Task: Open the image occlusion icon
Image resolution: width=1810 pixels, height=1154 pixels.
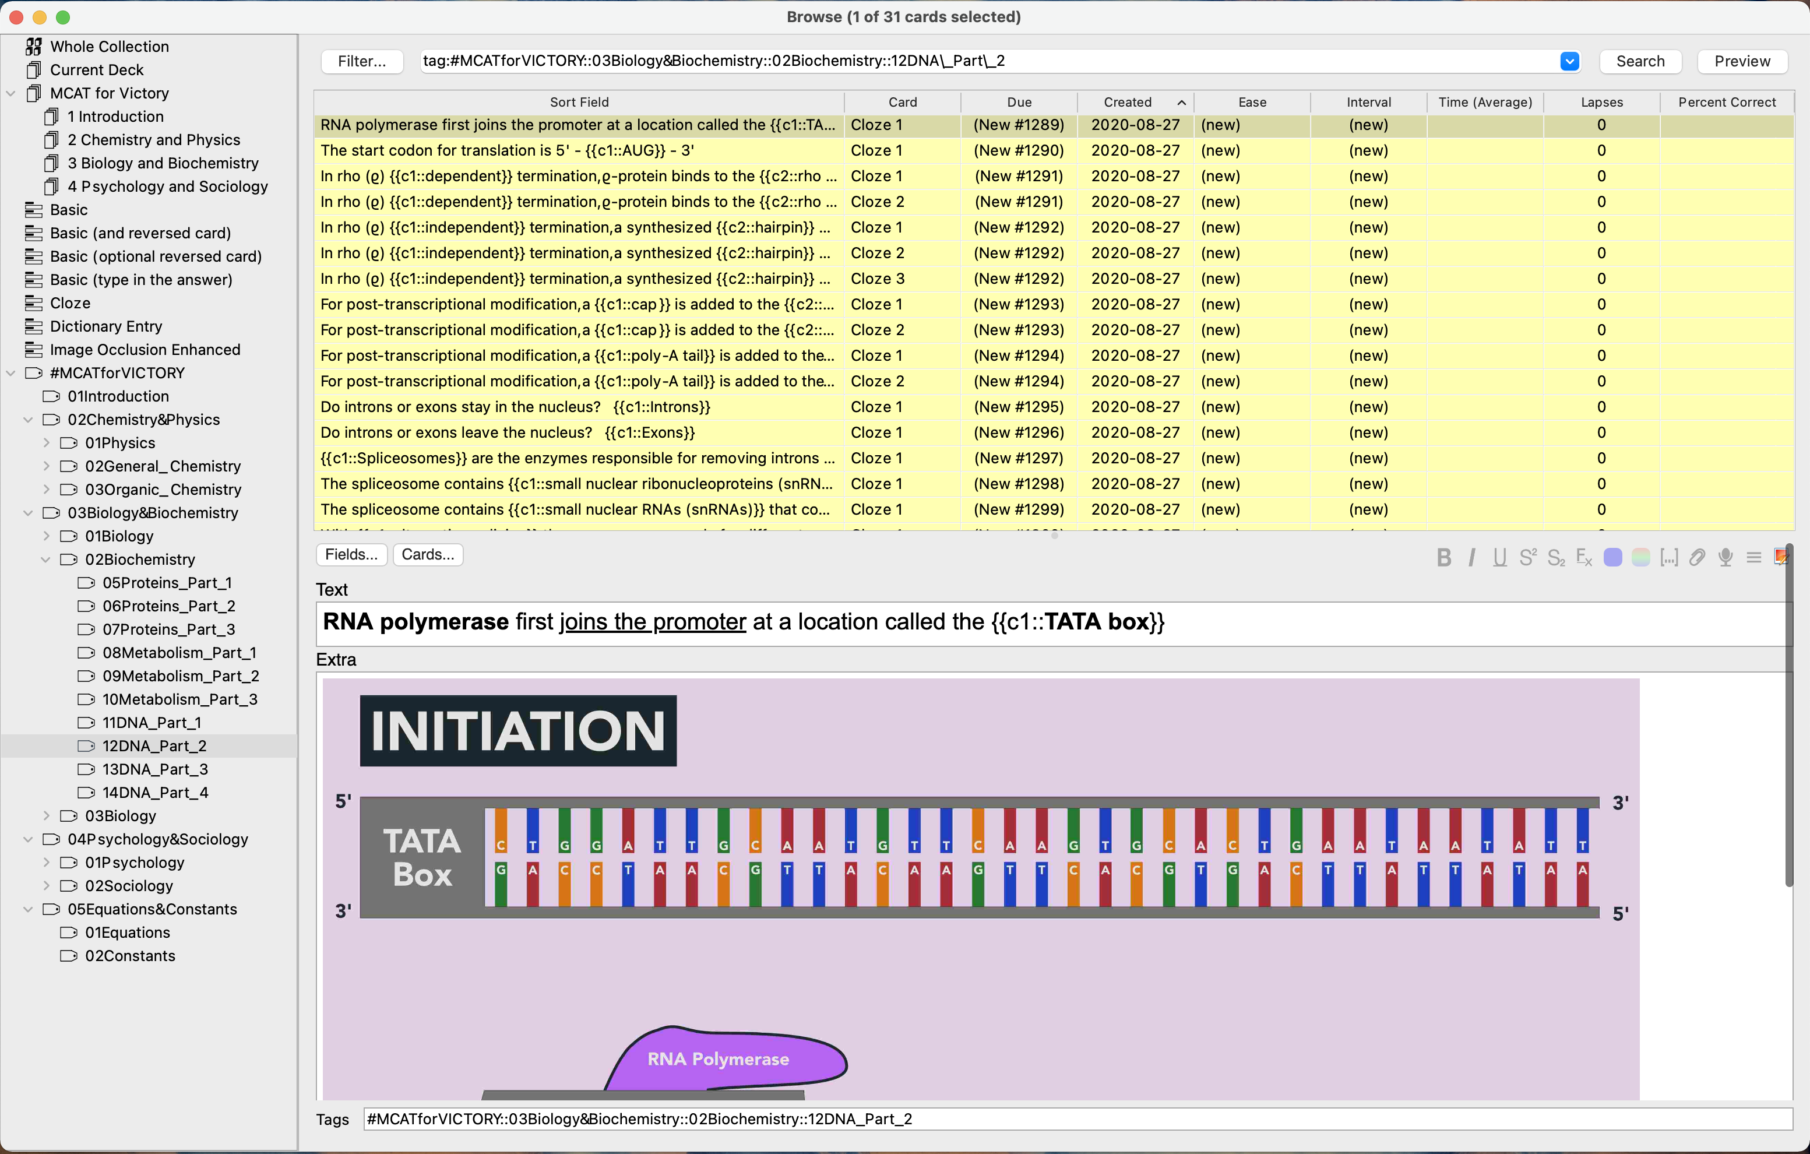Action: 1780,557
